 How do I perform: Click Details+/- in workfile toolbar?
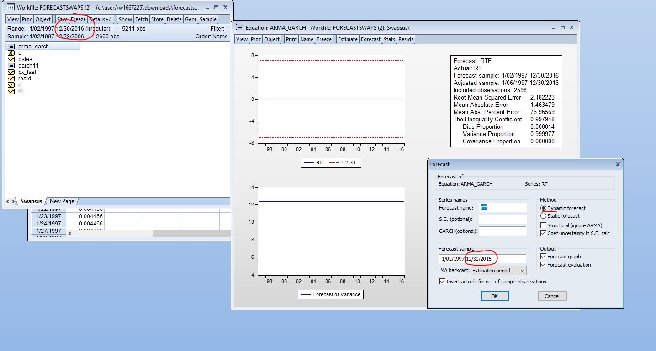(x=101, y=19)
